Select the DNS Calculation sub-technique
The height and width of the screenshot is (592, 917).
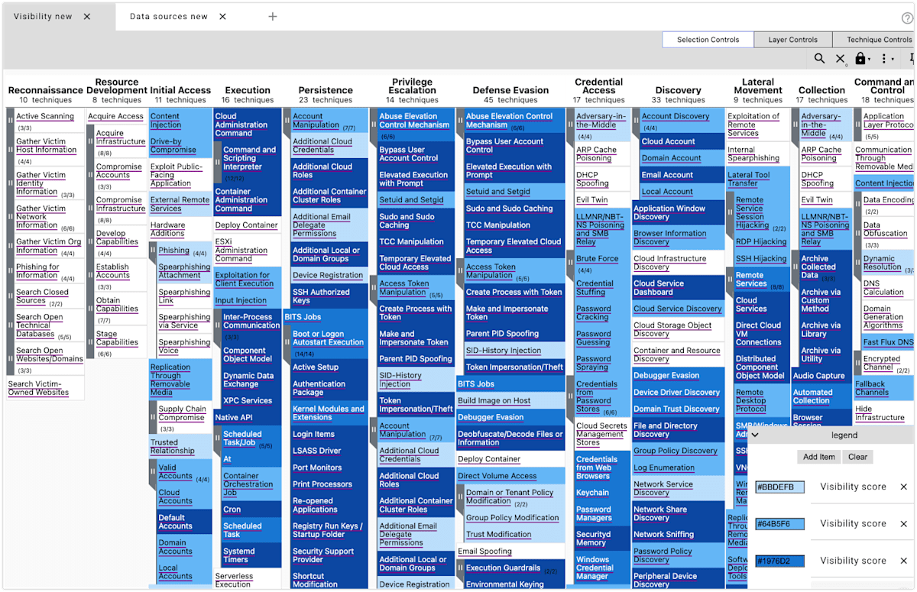click(888, 288)
